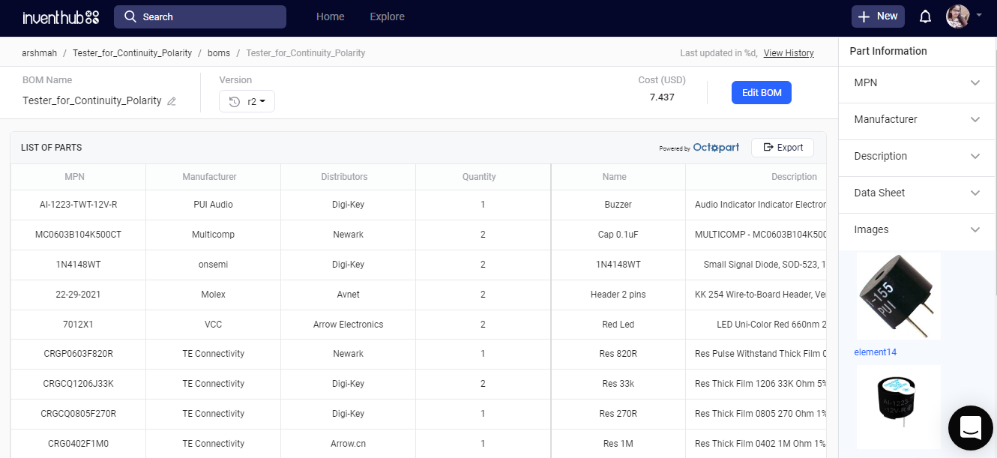The width and height of the screenshot is (997, 458).
Task: Open the boms breadcrumb link
Action: coord(219,53)
